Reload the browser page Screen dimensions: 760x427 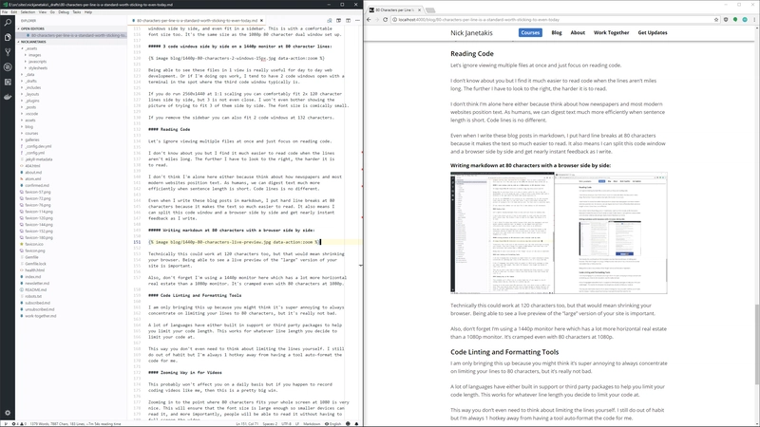pos(386,20)
